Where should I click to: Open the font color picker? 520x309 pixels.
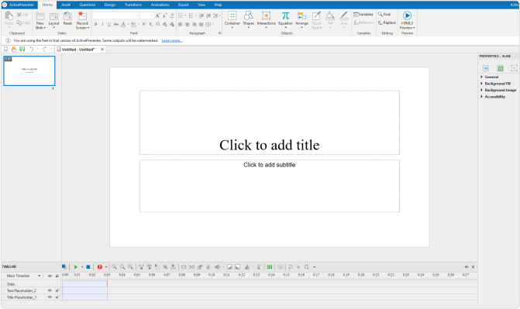[124, 24]
